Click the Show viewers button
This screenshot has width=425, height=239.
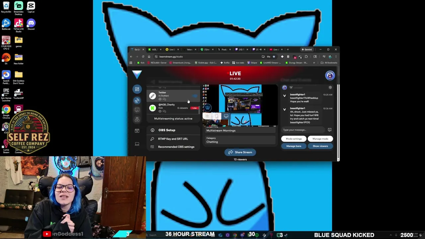coord(320,146)
